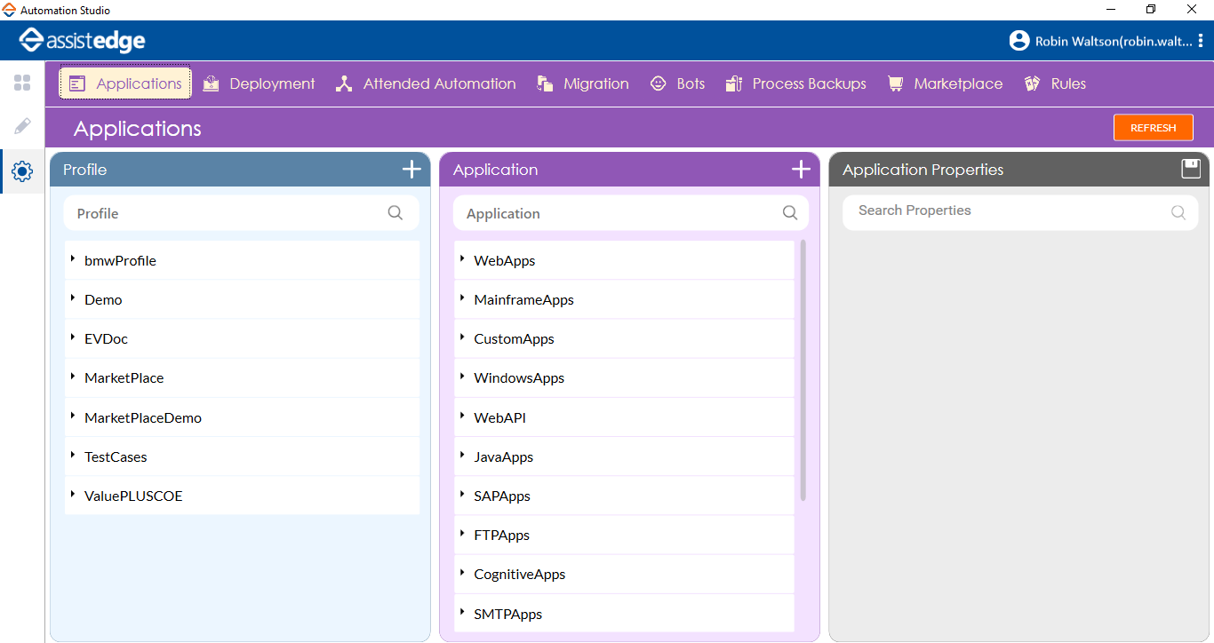Click the Search Properties magnifier icon
Image resolution: width=1214 pixels, height=643 pixels.
pos(1178,212)
